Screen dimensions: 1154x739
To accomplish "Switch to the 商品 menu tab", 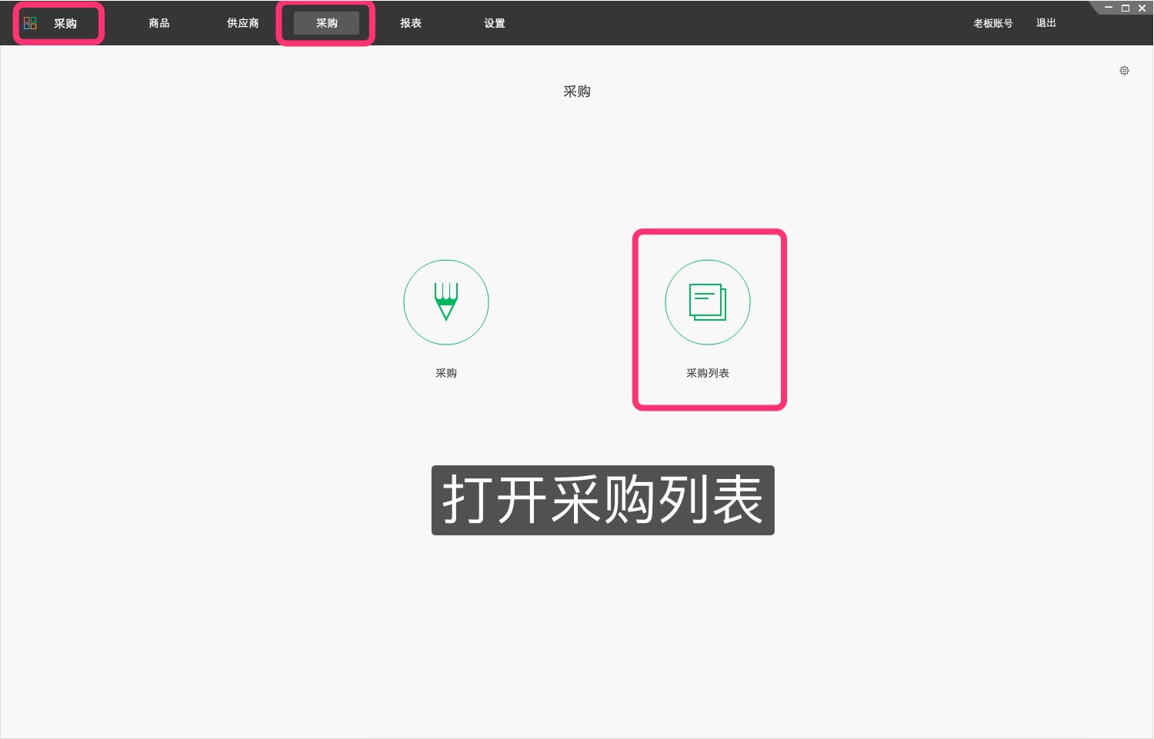I will (159, 23).
